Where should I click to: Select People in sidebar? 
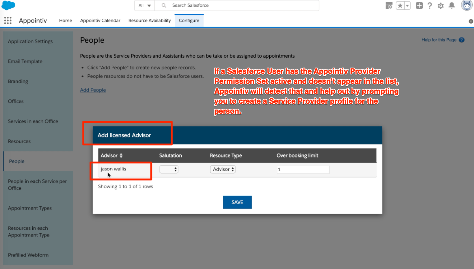pyautogui.click(x=38, y=161)
